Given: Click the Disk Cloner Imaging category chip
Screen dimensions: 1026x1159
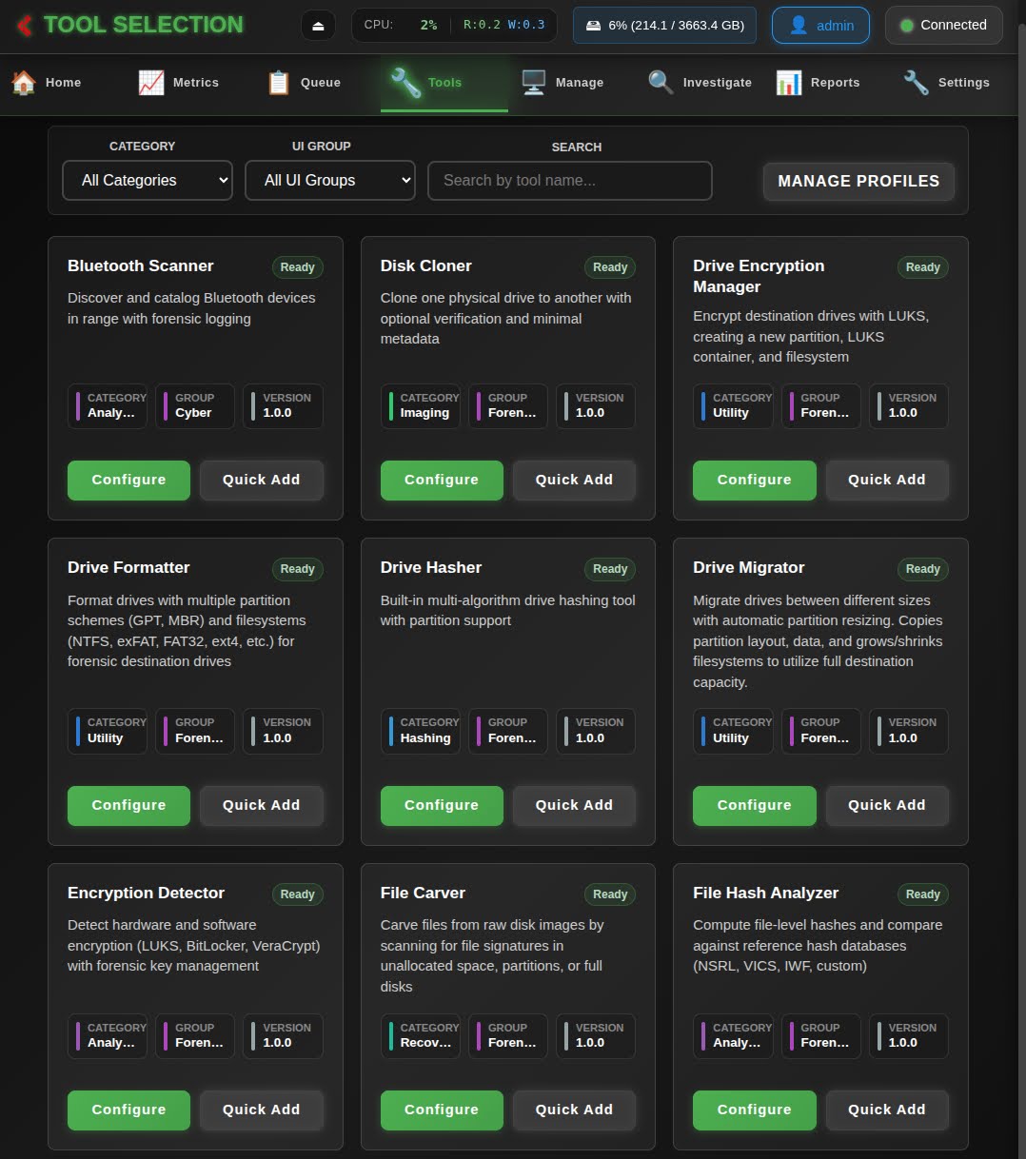Looking at the screenshot, I should pos(421,406).
